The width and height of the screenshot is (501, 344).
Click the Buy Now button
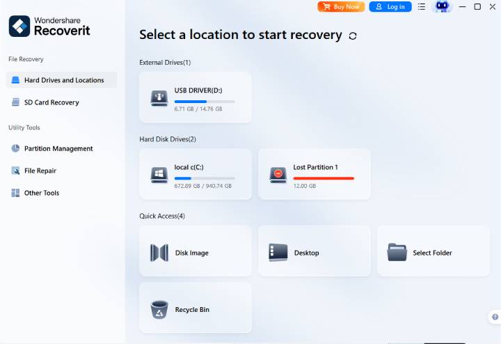(x=341, y=6)
